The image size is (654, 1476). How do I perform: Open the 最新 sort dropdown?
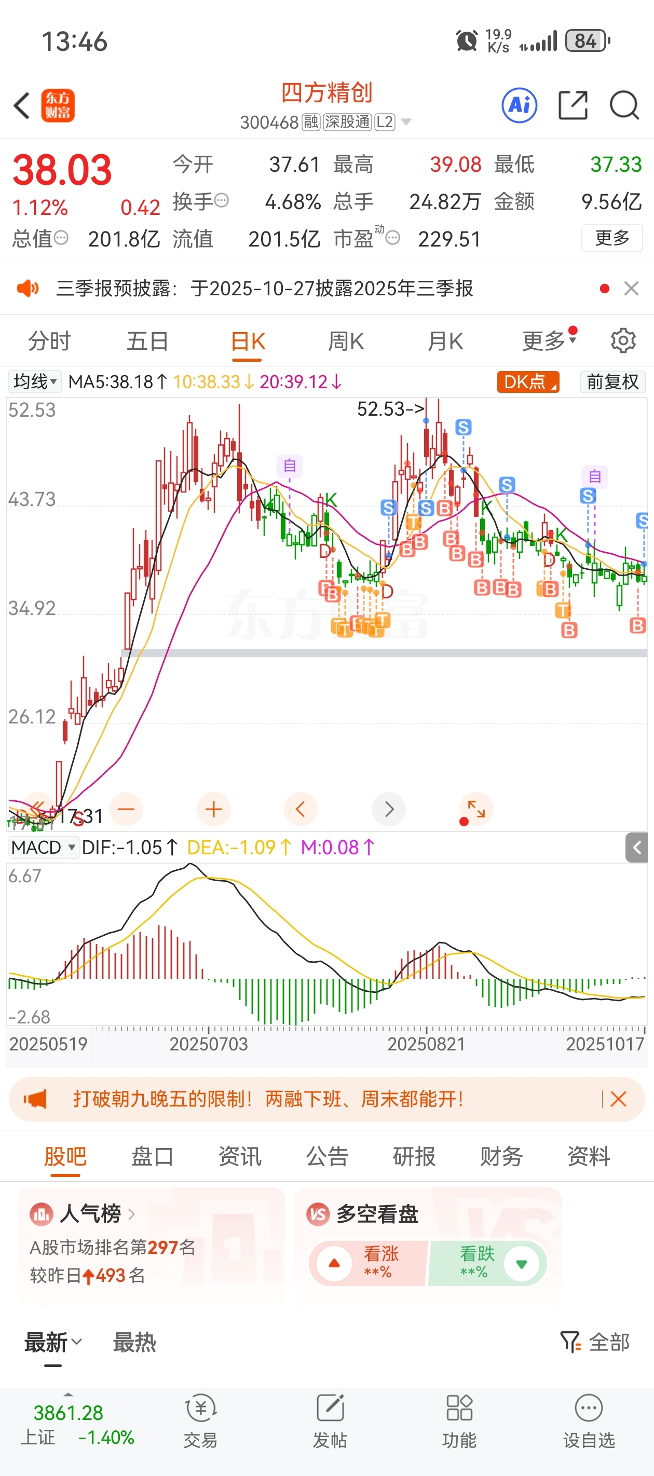(53, 1342)
